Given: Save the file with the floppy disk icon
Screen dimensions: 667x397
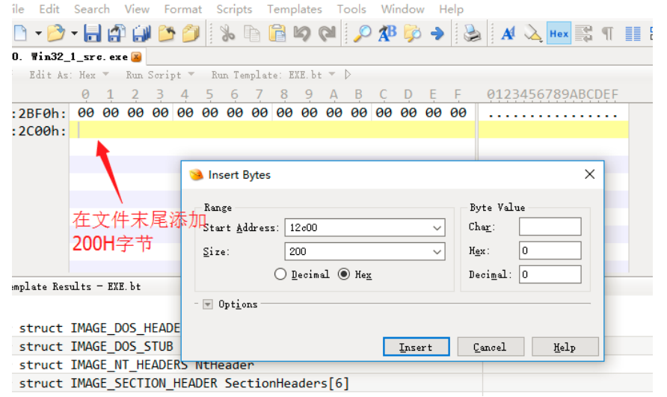Looking at the screenshot, I should 92,33.
